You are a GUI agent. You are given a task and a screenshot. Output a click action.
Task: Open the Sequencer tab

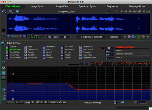pyautogui.click(x=112, y=6)
